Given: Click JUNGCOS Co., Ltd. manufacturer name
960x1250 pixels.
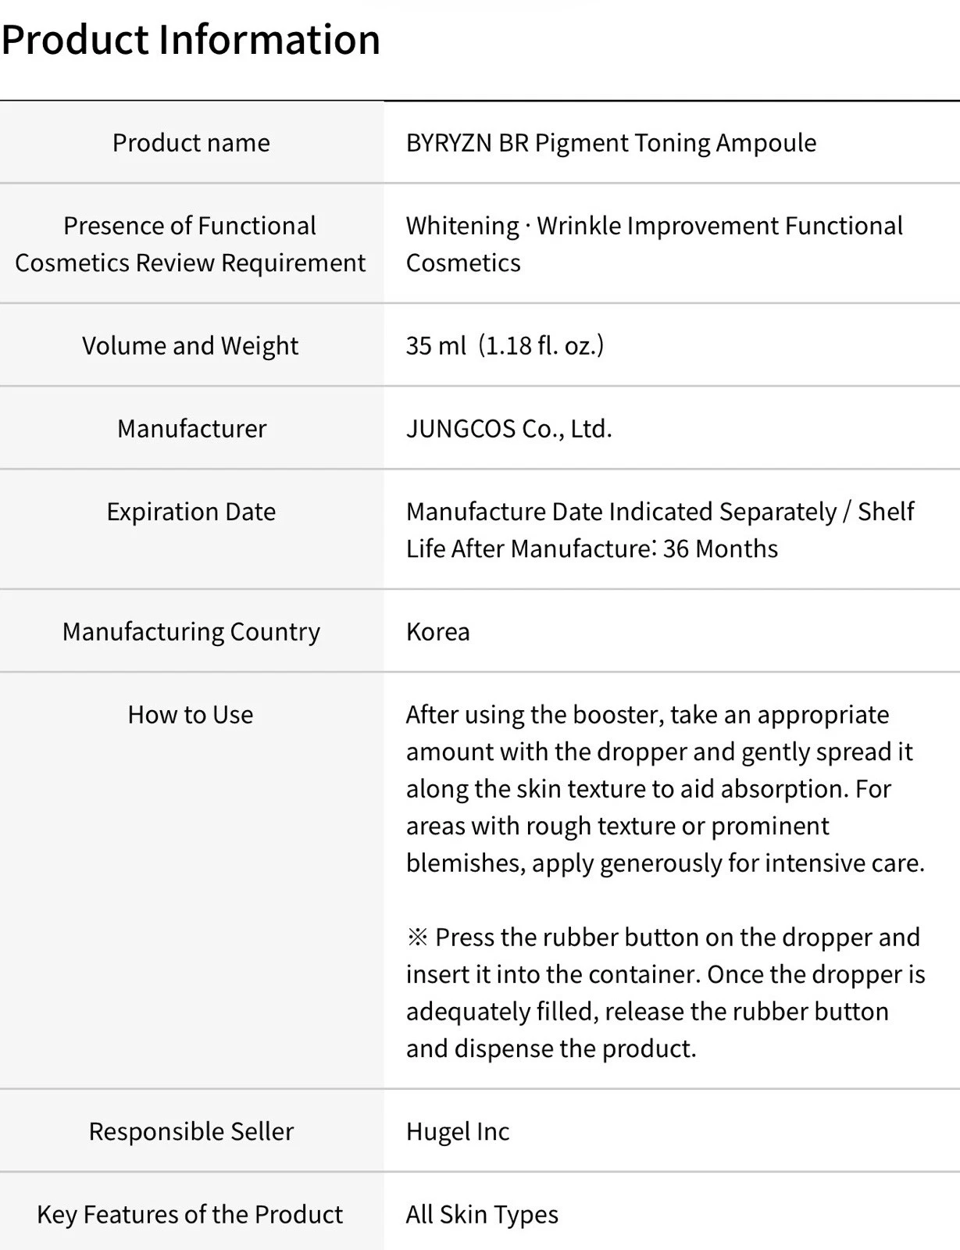Looking at the screenshot, I should pyautogui.click(x=509, y=428).
